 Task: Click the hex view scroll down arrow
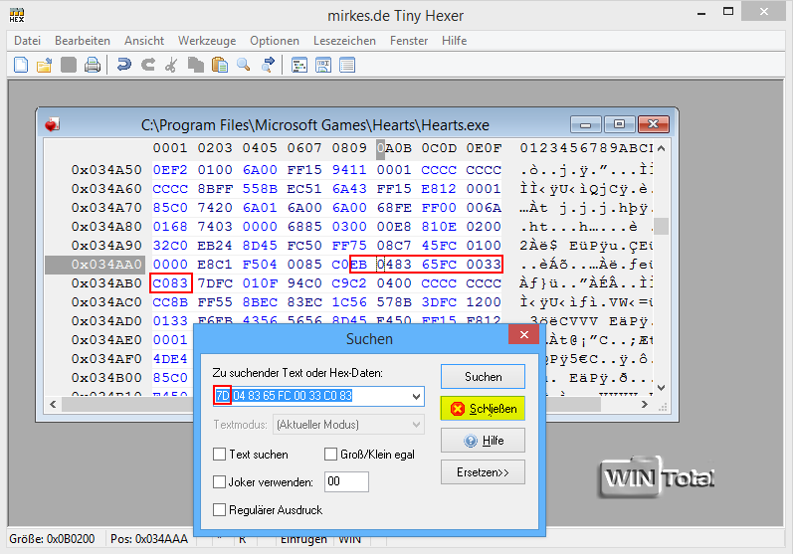click(661, 388)
